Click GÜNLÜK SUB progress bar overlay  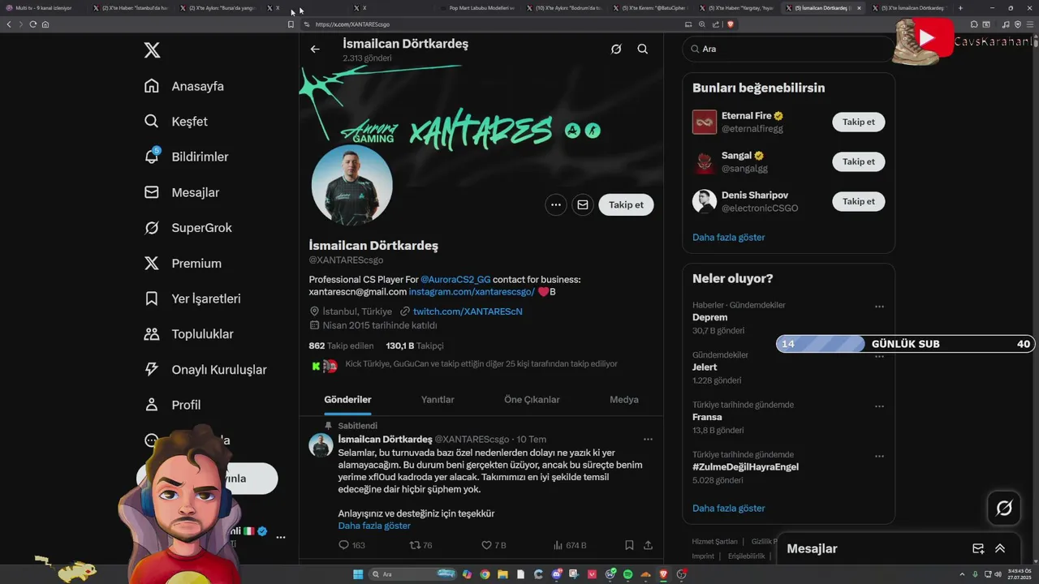click(905, 344)
